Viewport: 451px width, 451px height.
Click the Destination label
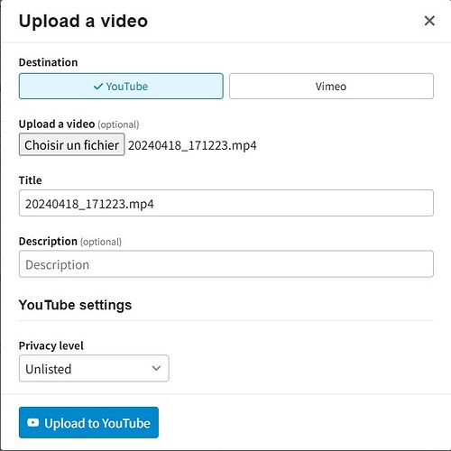point(48,62)
